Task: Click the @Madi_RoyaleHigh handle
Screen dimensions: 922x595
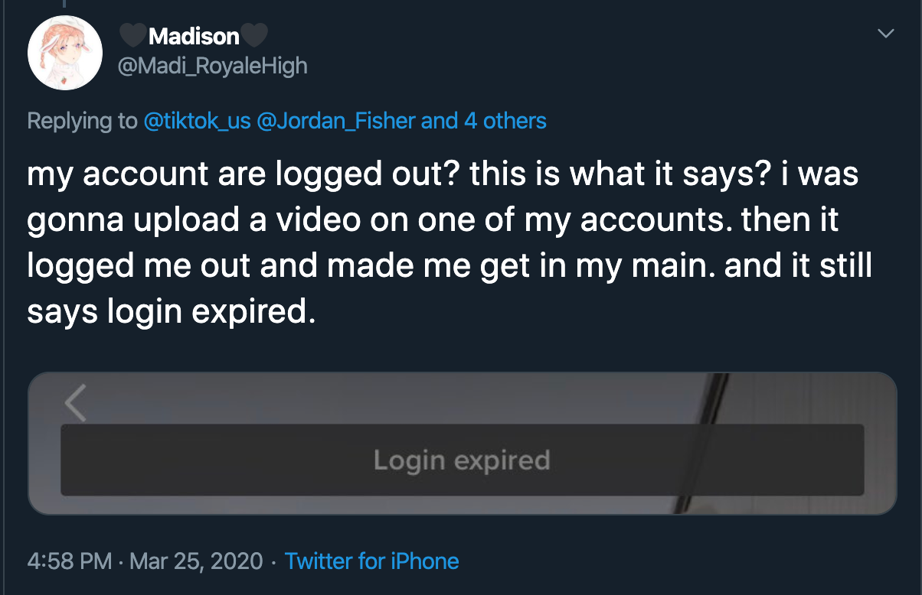Action: [x=211, y=66]
